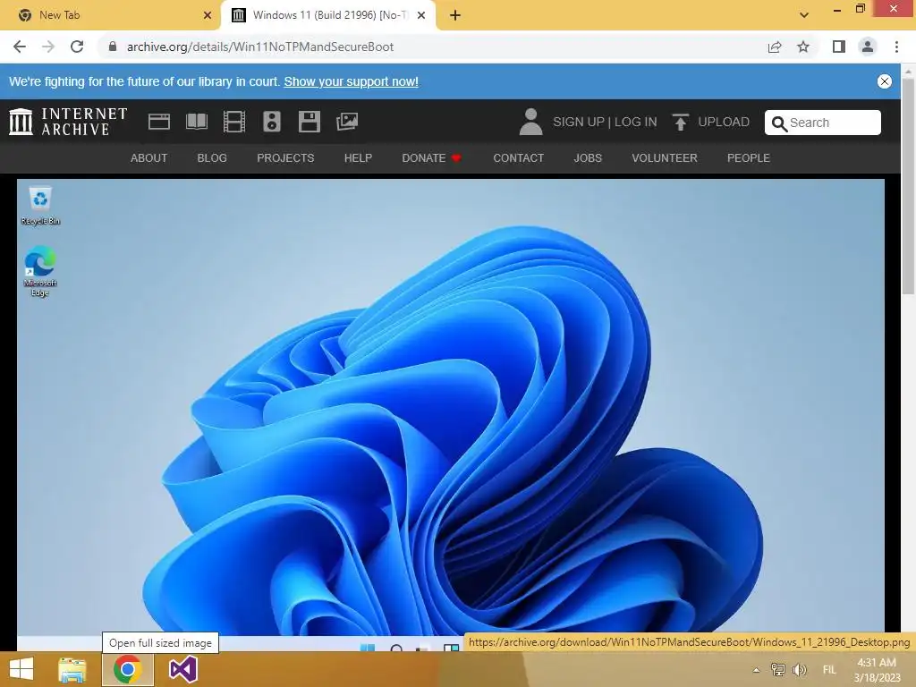The height and width of the screenshot is (687, 916).
Task: Focus the Archive Search field
Action: pyautogui.click(x=823, y=123)
